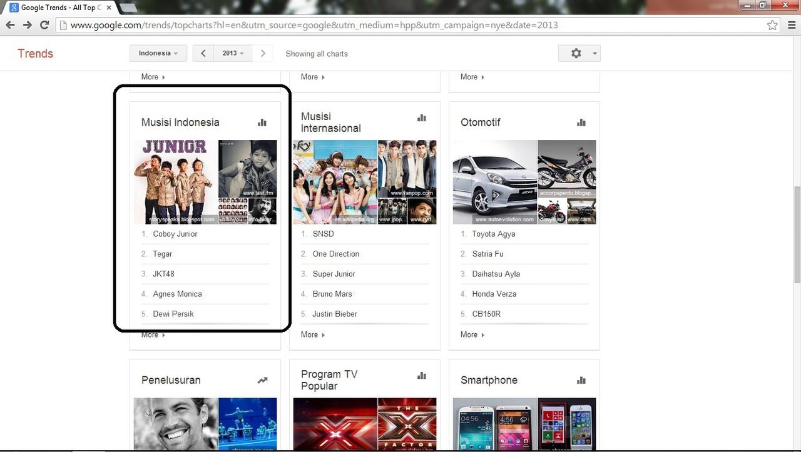This screenshot has width=801, height=452.
Task: Go to previous year with the left arrow
Action: click(x=203, y=53)
